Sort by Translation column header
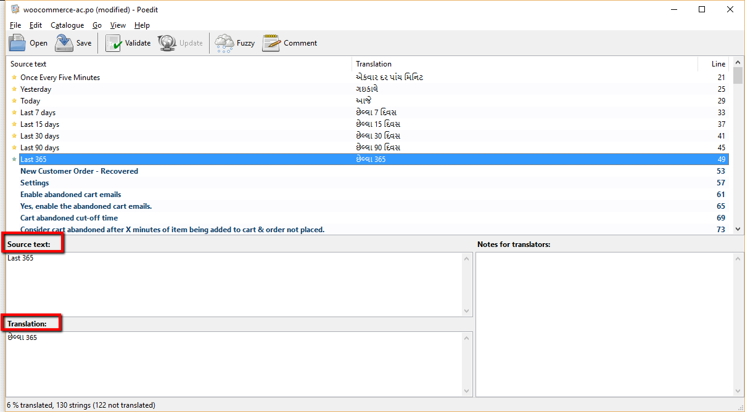The width and height of the screenshot is (745, 412). (525, 64)
